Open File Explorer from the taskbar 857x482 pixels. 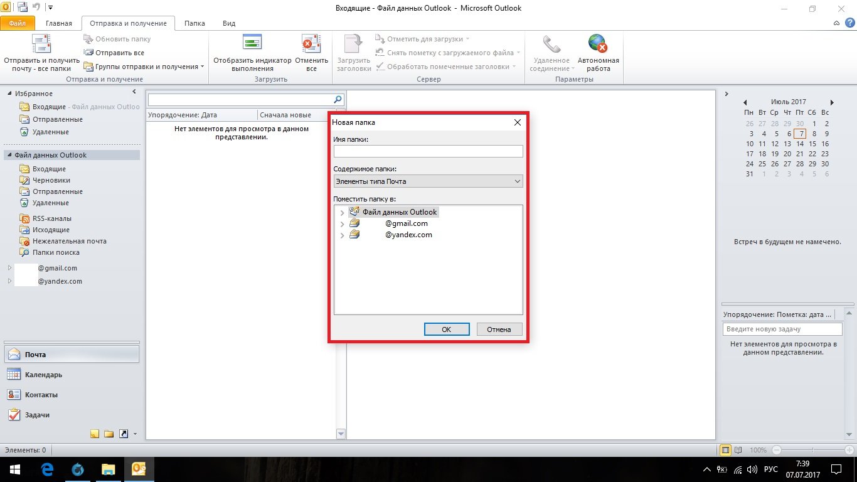(x=109, y=469)
